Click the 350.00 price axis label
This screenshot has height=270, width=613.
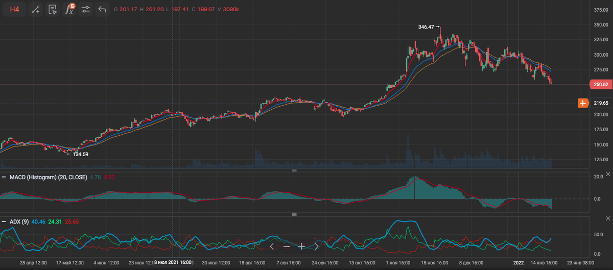coord(601,24)
